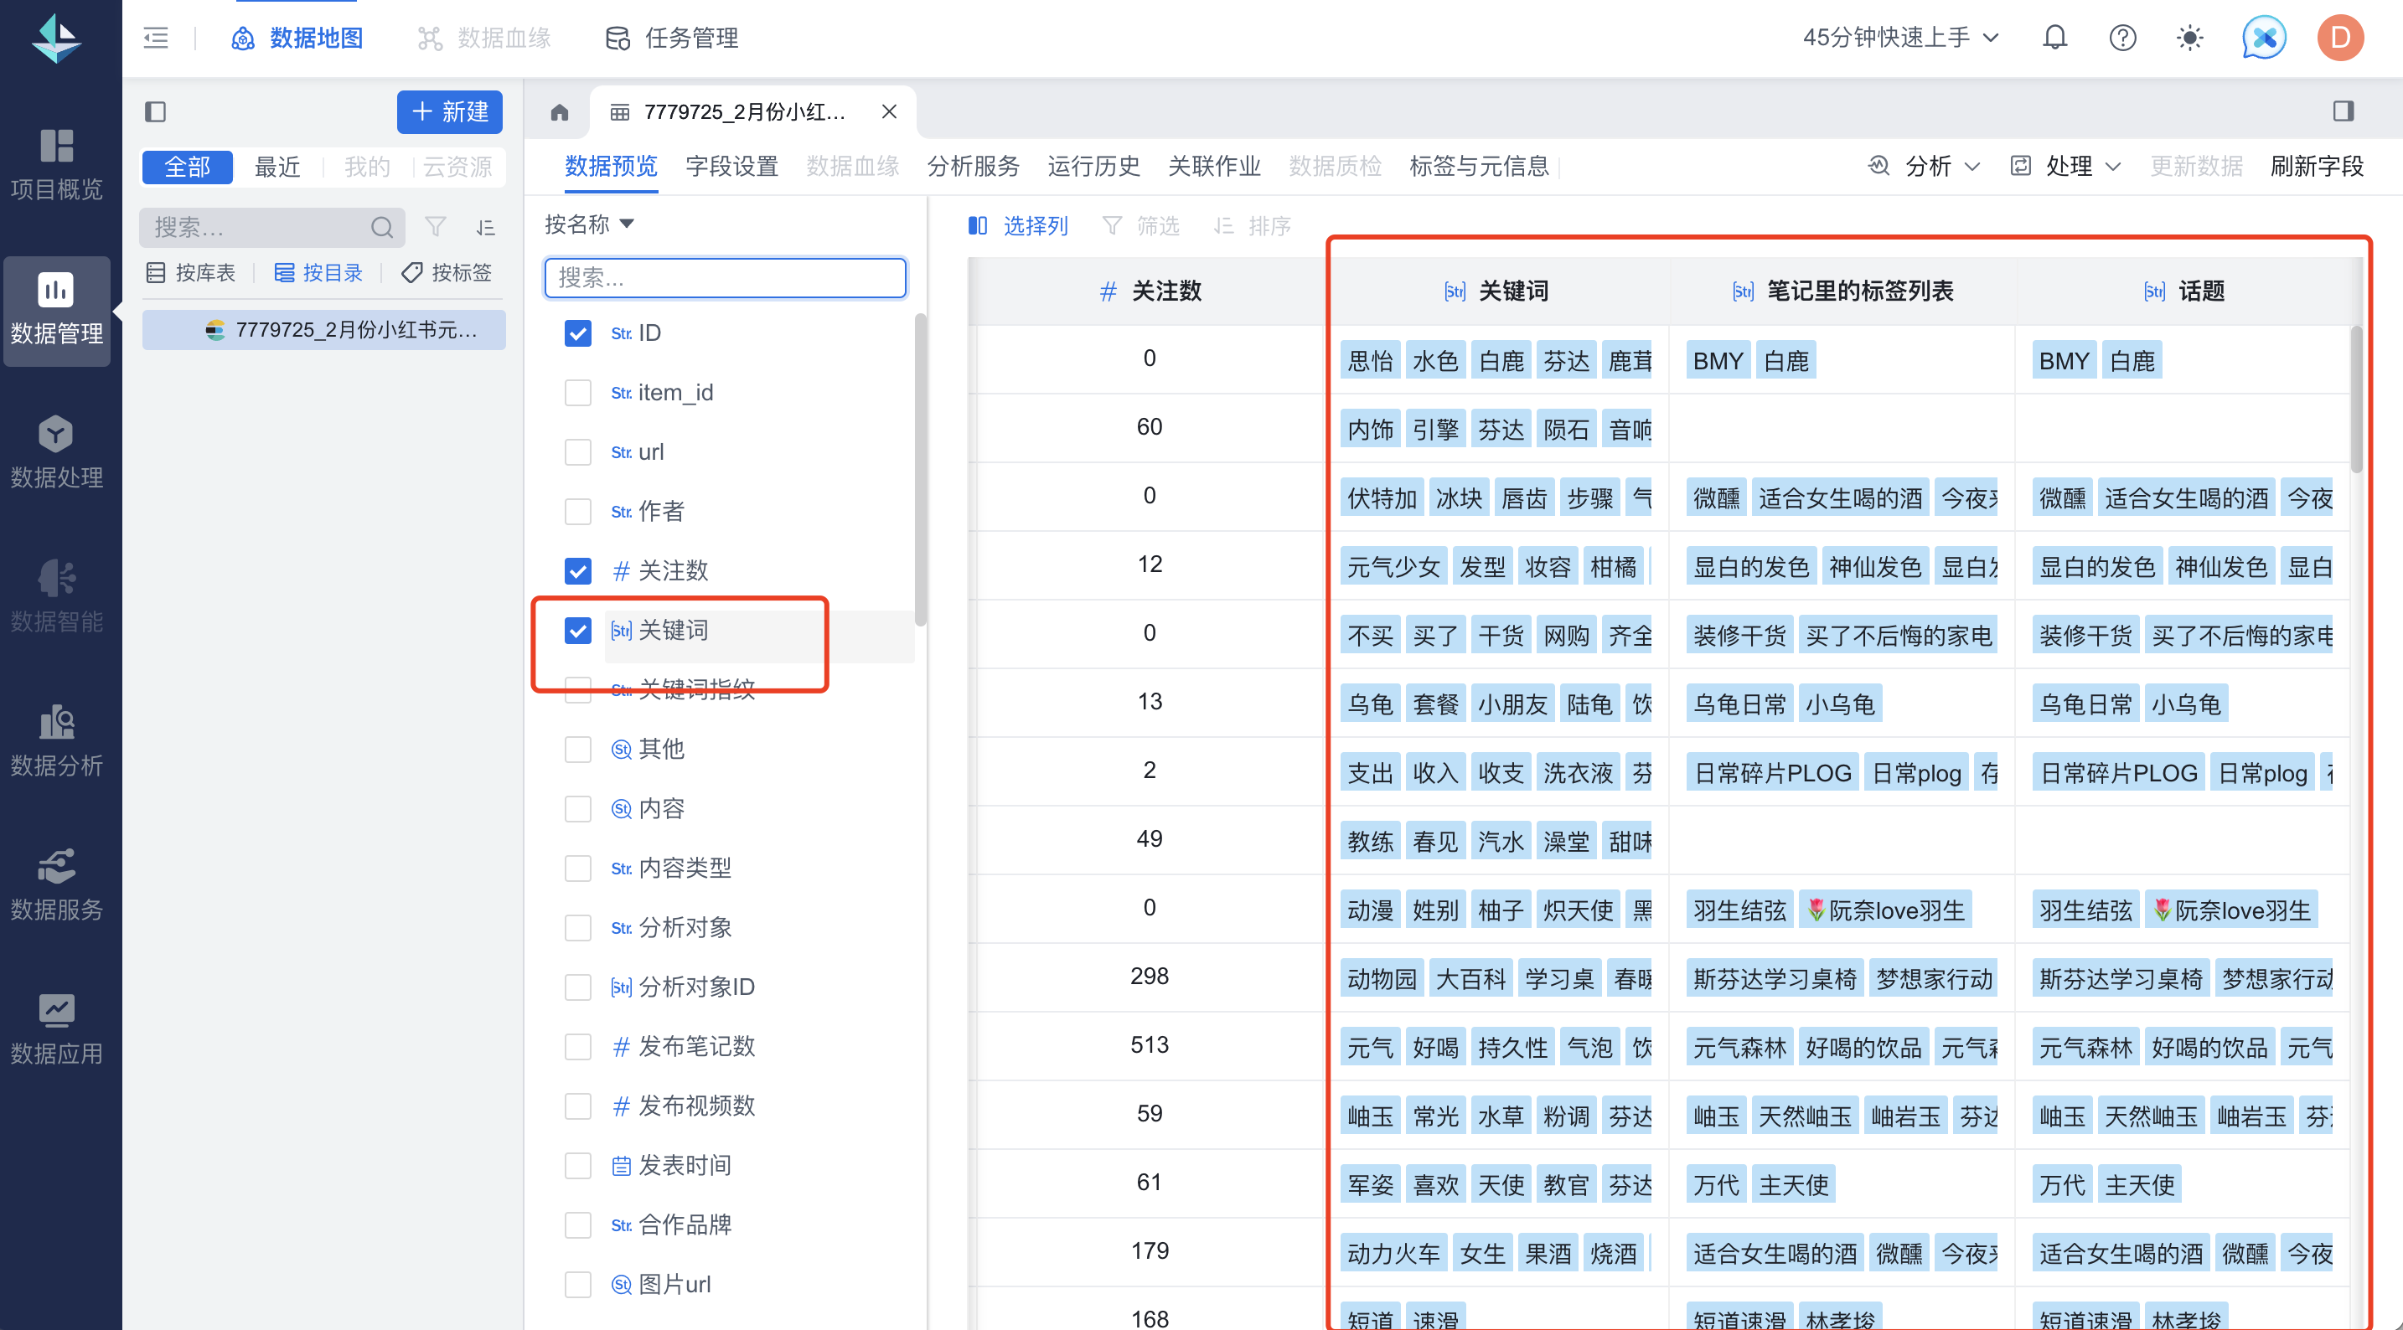Click the collapse menu icon in top bar
The height and width of the screenshot is (1330, 2403).
click(x=156, y=39)
